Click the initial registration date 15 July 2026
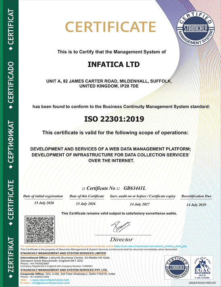 click(44, 203)
